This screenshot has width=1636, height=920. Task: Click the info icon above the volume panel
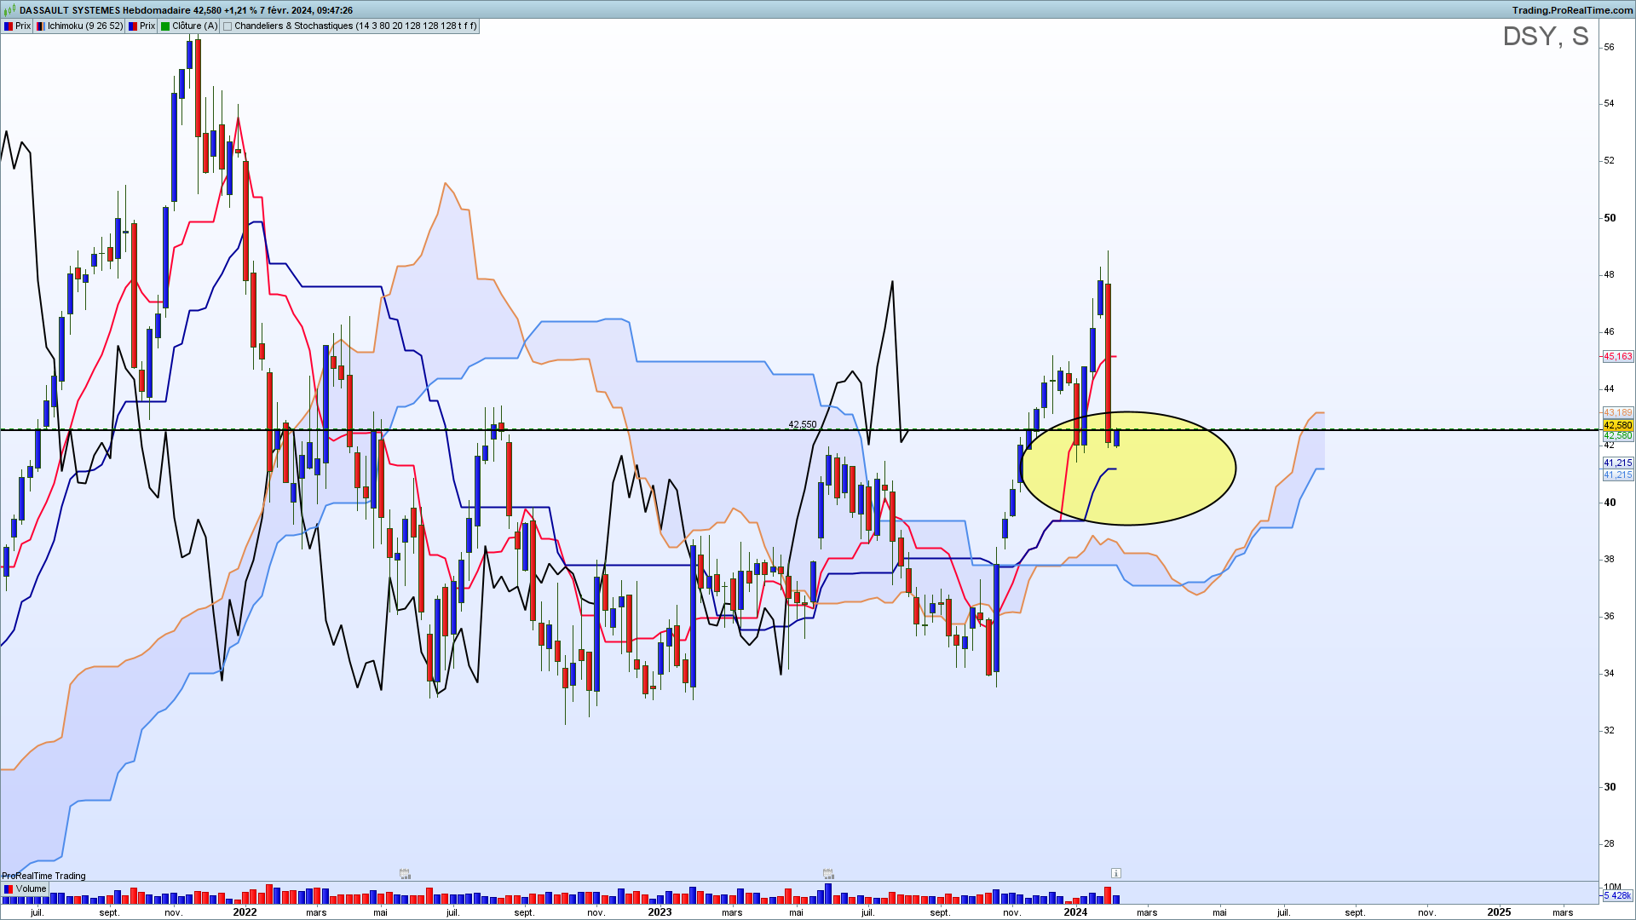(1116, 873)
